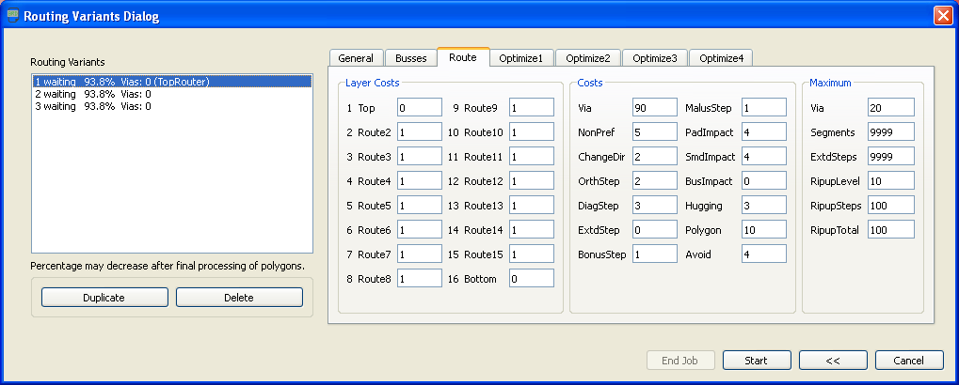Click the OrthStep cost field

655,181
